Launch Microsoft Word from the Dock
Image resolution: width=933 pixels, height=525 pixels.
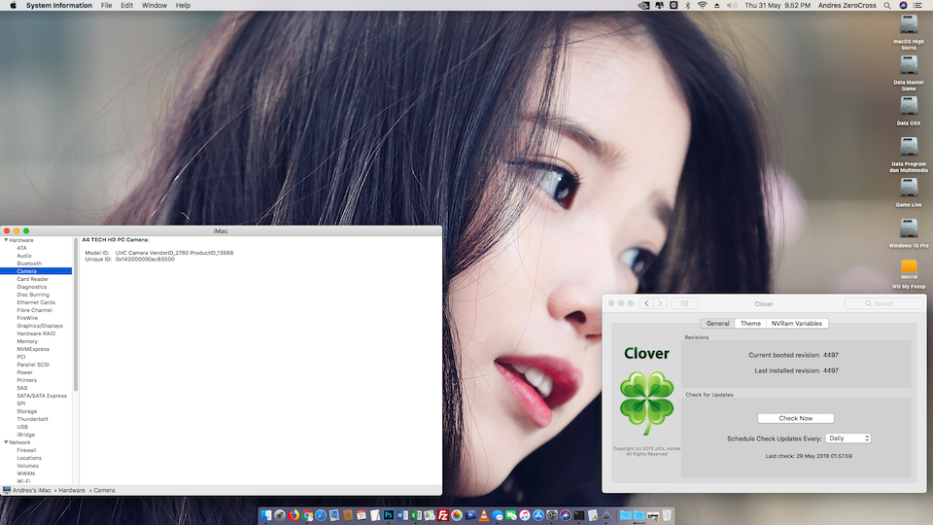[x=402, y=515]
